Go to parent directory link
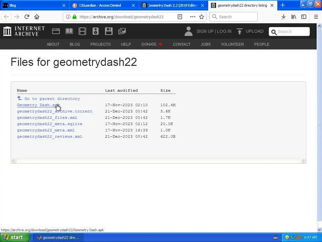The height and width of the screenshot is (242, 322). 52,99
